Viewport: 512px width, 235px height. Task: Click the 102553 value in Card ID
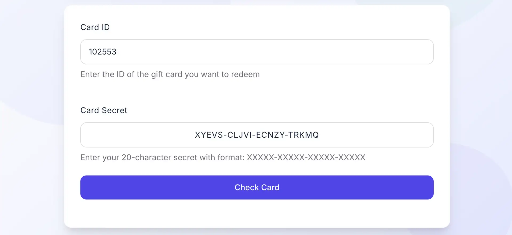click(103, 52)
